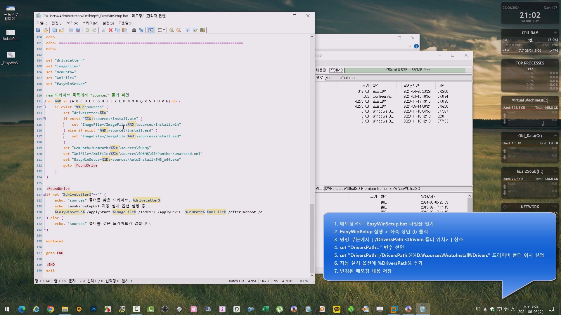Screen dimensions: 561x315
Task: Click the ANSI encoding status indicator
Action: coord(252,281)
